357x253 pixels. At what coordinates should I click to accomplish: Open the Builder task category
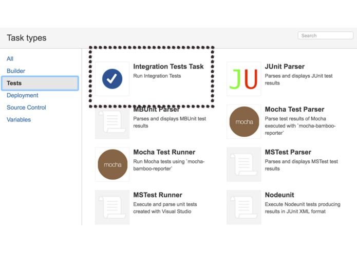tap(16, 71)
